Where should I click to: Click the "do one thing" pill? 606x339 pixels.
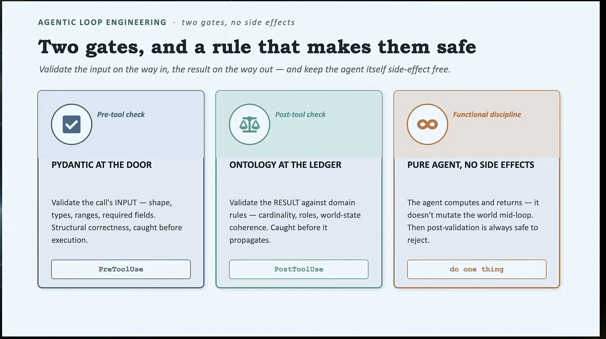(x=477, y=269)
